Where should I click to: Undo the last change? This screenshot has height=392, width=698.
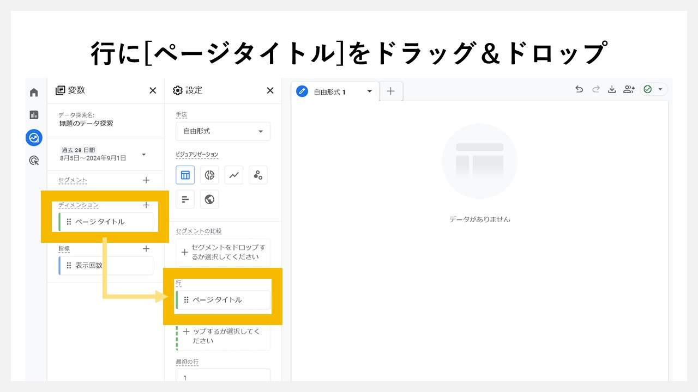pyautogui.click(x=579, y=89)
